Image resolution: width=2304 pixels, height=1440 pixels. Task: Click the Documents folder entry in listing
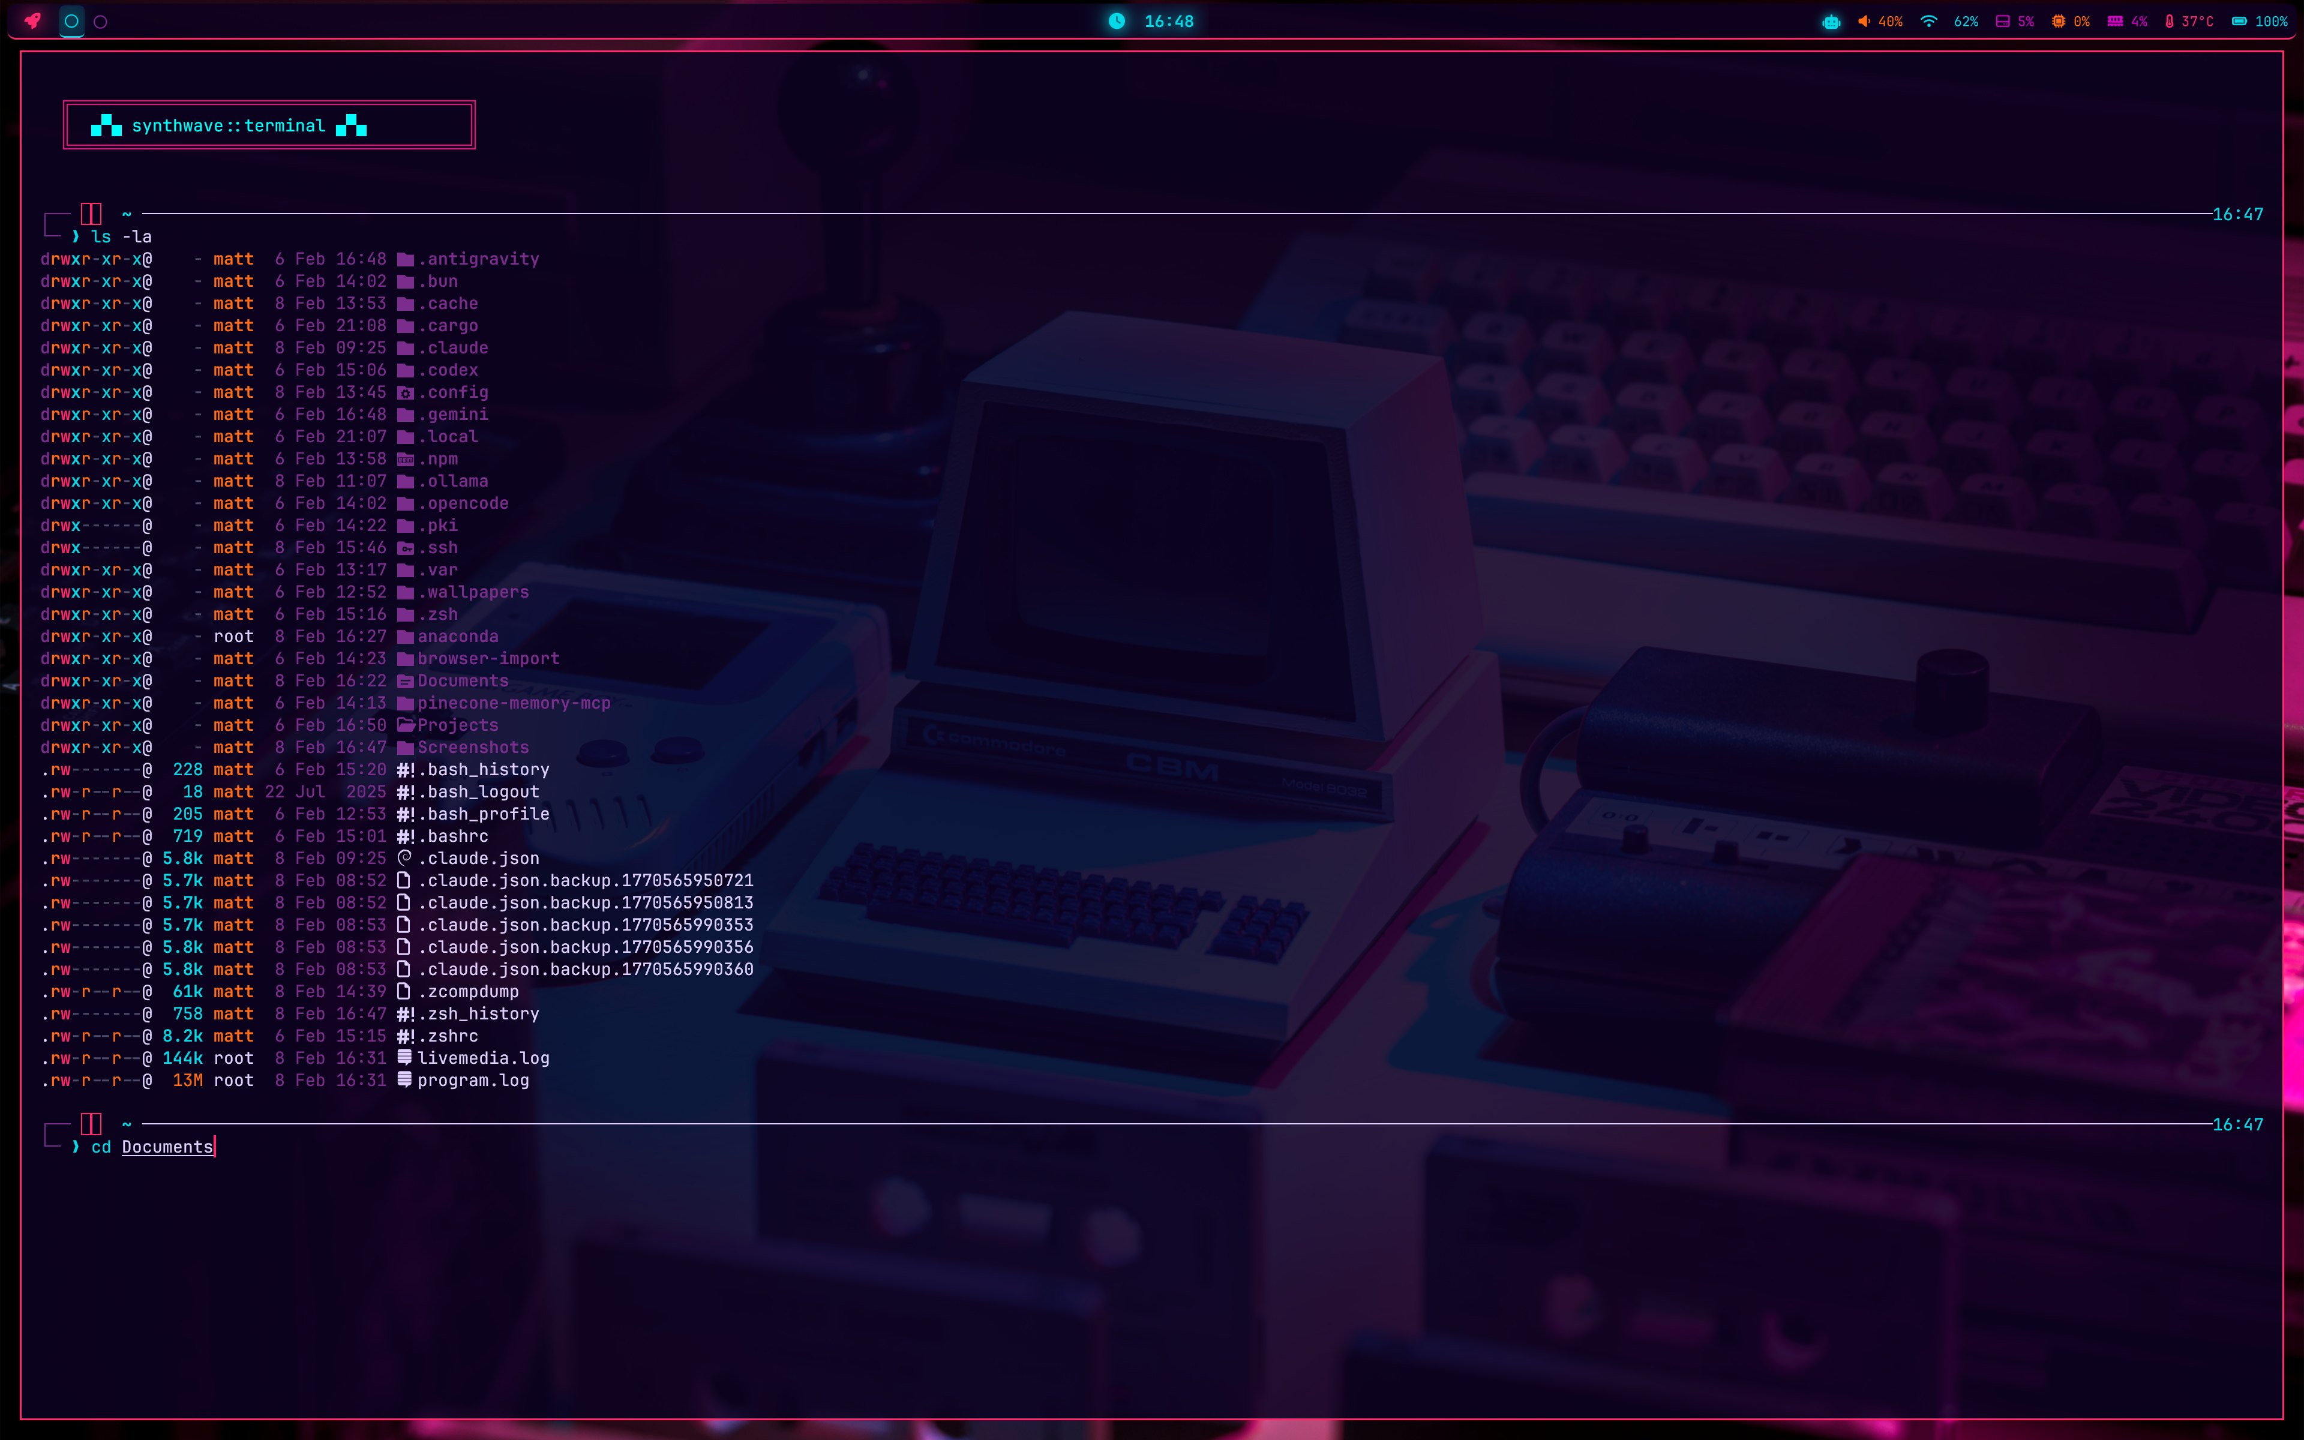(x=463, y=681)
